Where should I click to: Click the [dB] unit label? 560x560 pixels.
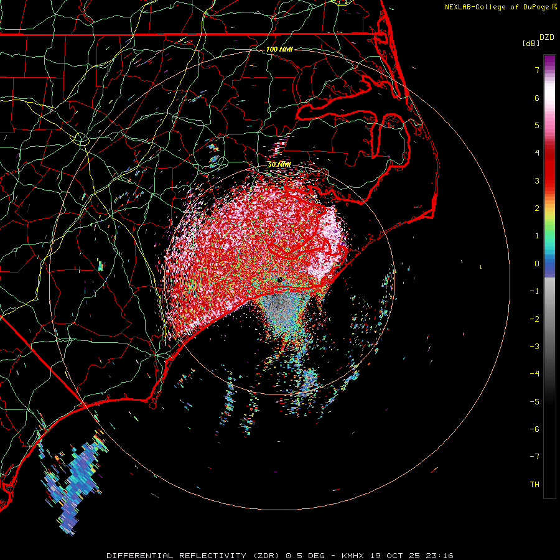[531, 43]
